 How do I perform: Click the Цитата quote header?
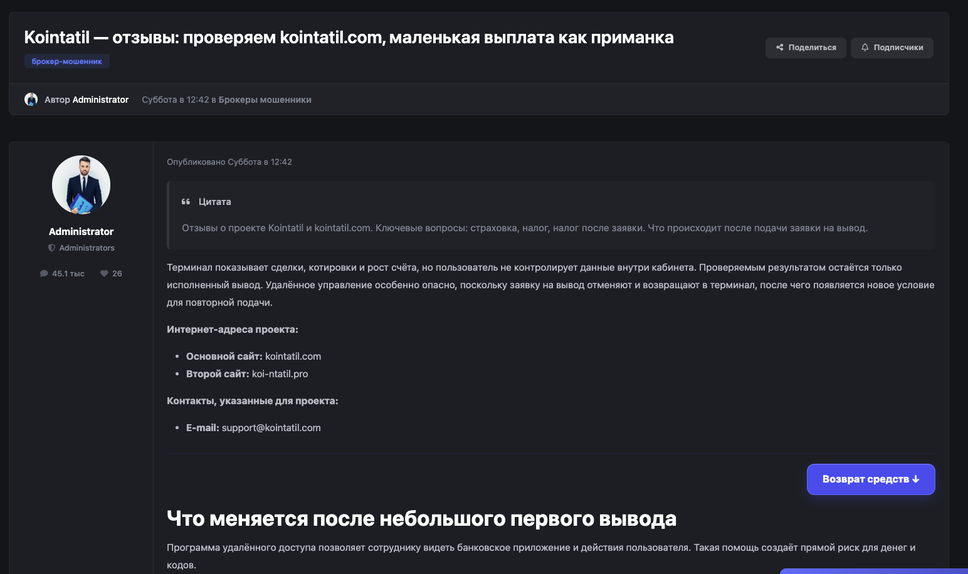click(214, 202)
